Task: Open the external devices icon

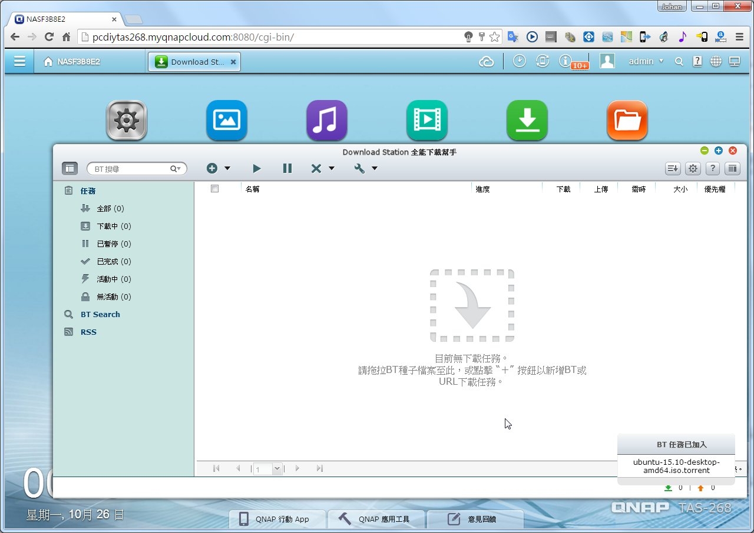Action: [543, 61]
